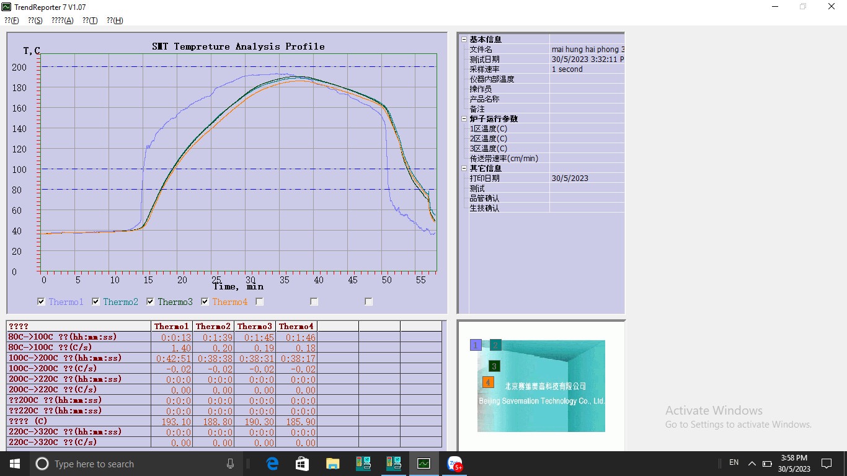Click the 操作员 operator value field

(x=586, y=89)
